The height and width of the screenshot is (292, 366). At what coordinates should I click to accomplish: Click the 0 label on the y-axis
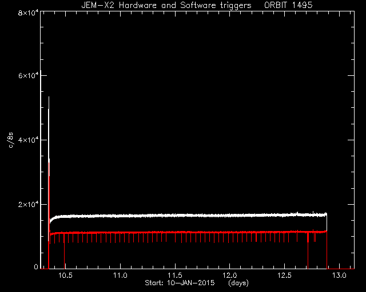click(35, 266)
